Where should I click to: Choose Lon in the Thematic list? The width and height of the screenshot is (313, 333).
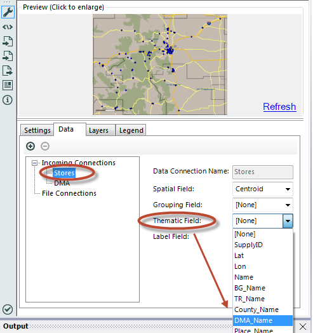point(263,266)
